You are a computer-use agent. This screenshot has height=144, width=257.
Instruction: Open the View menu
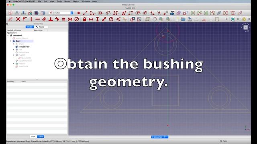coord(52,2)
